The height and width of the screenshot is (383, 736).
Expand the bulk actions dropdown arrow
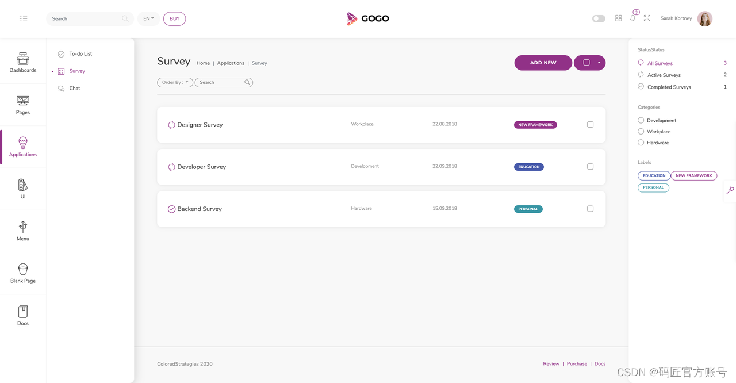click(x=599, y=63)
